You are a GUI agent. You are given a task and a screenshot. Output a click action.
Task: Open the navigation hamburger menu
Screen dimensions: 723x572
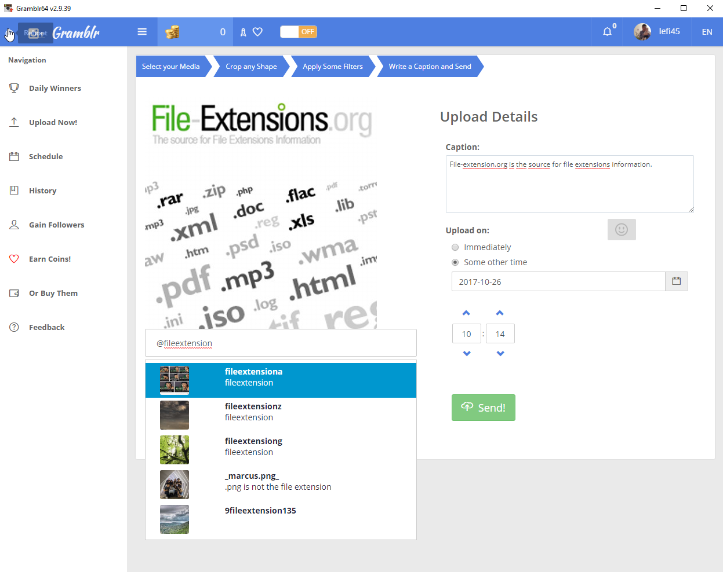(142, 32)
